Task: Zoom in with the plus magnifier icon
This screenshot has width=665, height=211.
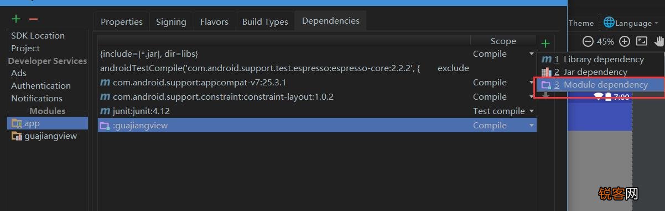Action: 625,41
